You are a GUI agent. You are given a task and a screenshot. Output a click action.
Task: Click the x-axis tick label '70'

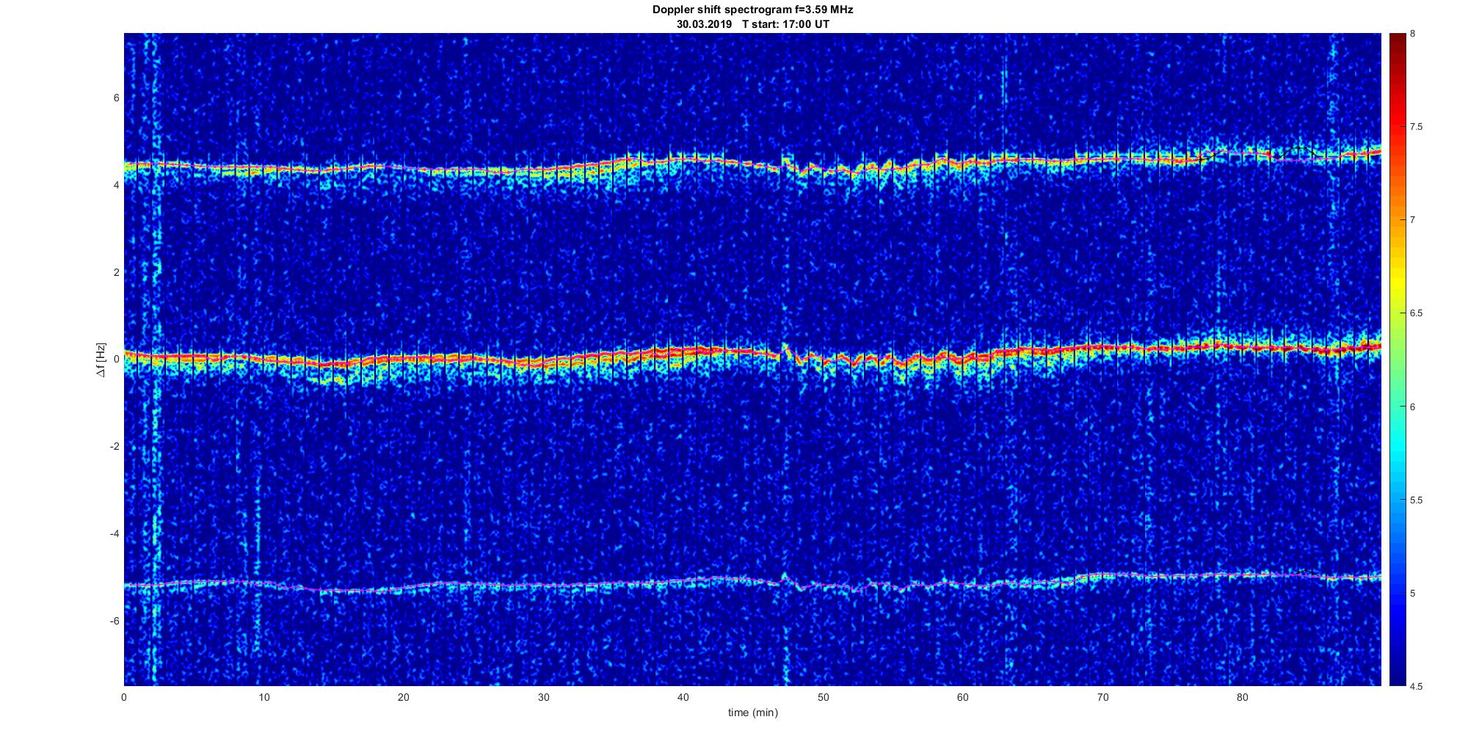(x=1102, y=697)
